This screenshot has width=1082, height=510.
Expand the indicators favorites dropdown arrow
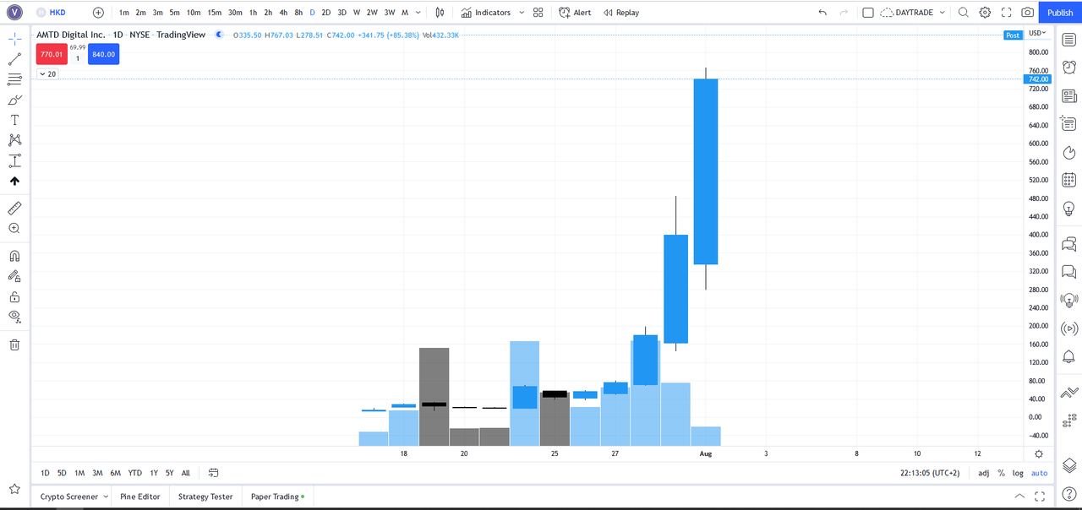point(522,13)
